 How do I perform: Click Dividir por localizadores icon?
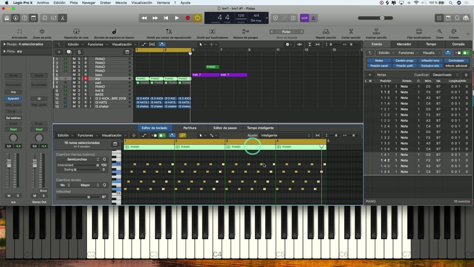pyautogui.click(x=212, y=32)
